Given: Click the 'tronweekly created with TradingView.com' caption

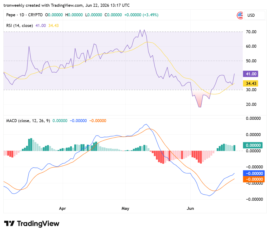Looking at the screenshot, I should click(43, 5).
